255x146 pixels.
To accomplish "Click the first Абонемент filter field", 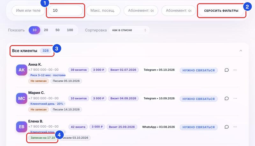I will [x=141, y=11].
